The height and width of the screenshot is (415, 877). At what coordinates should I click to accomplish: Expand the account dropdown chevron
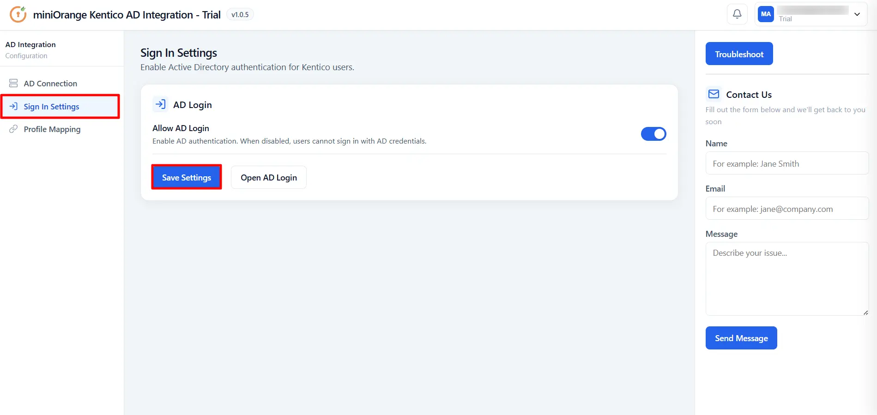(x=857, y=14)
